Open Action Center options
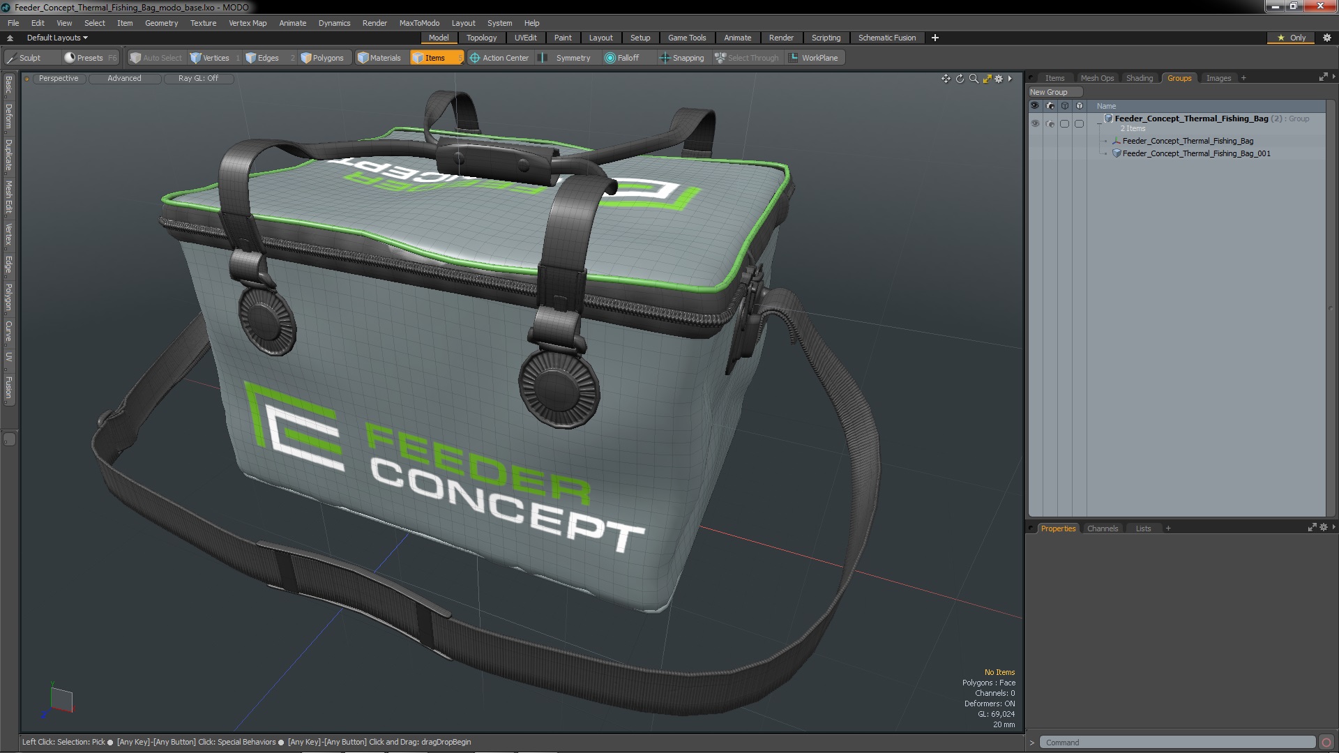This screenshot has width=1339, height=753. tap(499, 58)
